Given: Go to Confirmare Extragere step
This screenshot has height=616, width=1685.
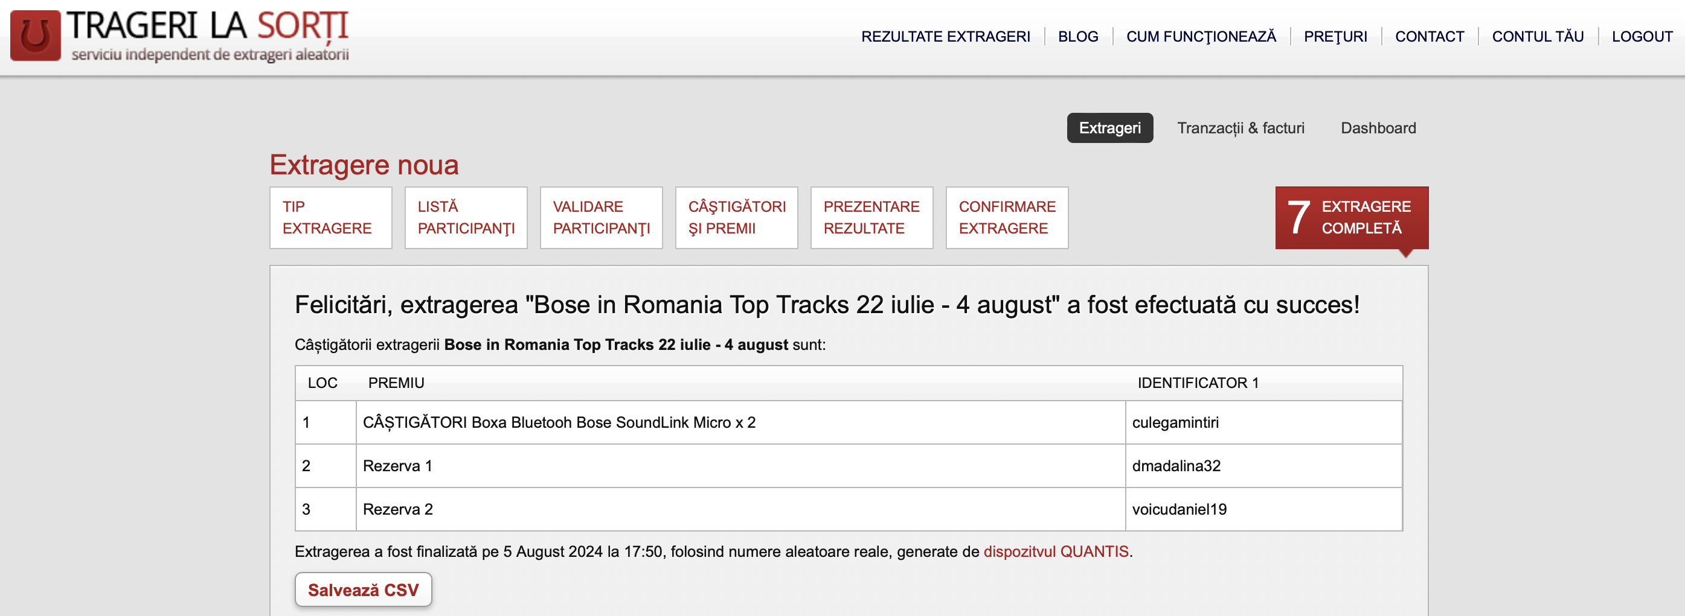Looking at the screenshot, I should click(1006, 218).
